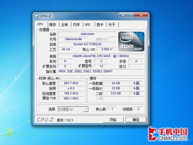Click the 版本 1.52.3 version text
Screen dimensions: 193x145
(x=65, y=120)
